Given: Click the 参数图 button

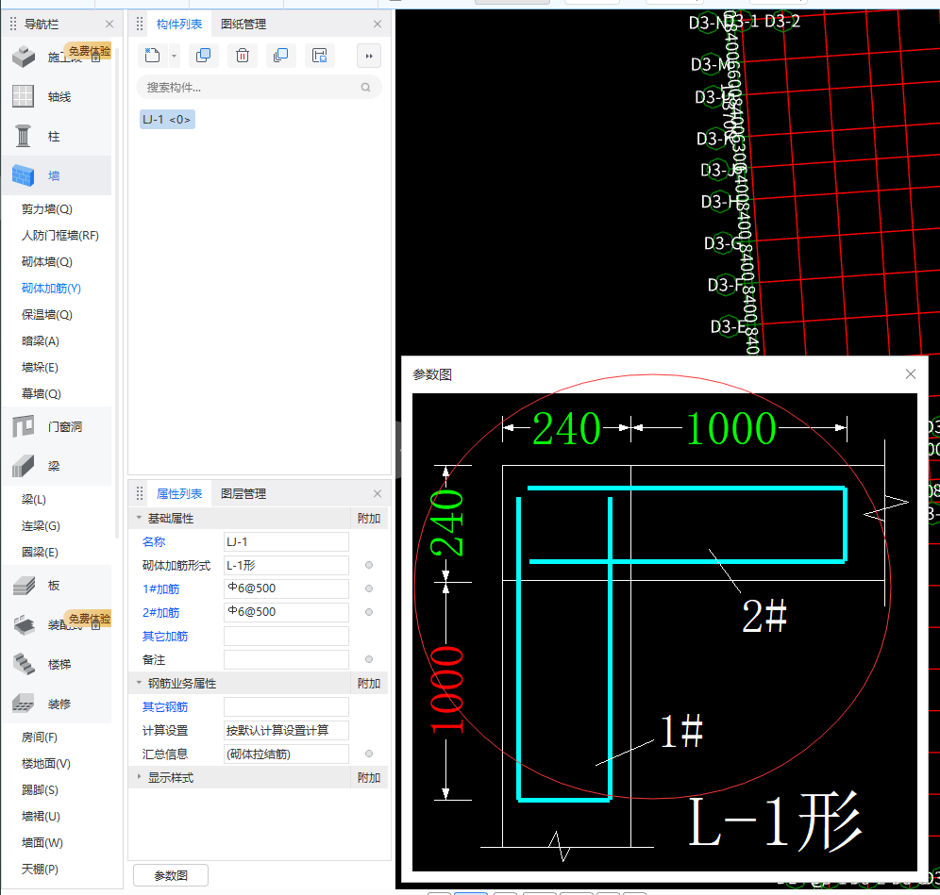Looking at the screenshot, I should [x=171, y=875].
